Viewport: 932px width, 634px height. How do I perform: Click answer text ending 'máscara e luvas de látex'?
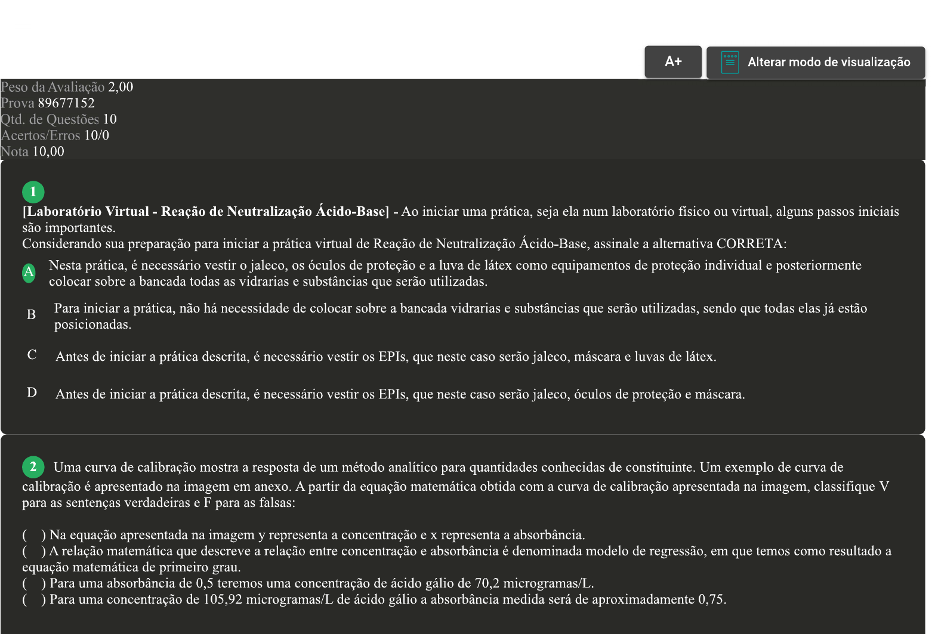click(385, 357)
